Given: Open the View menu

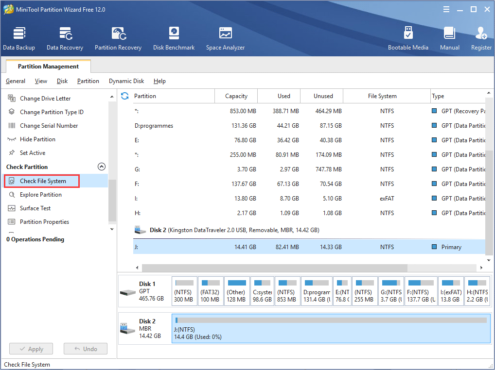Looking at the screenshot, I should click(x=41, y=81).
